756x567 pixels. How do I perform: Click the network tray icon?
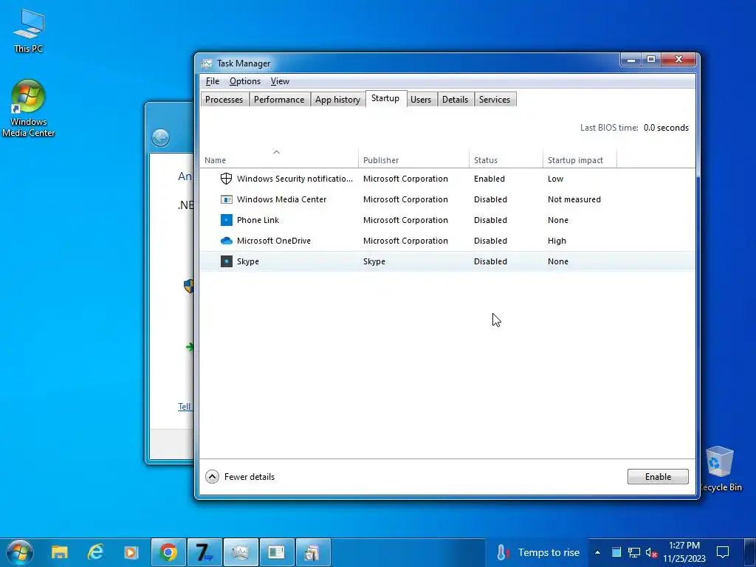tap(633, 552)
